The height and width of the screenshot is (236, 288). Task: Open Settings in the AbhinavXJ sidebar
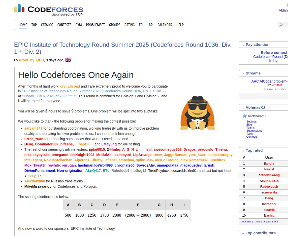[x=251, y=122]
